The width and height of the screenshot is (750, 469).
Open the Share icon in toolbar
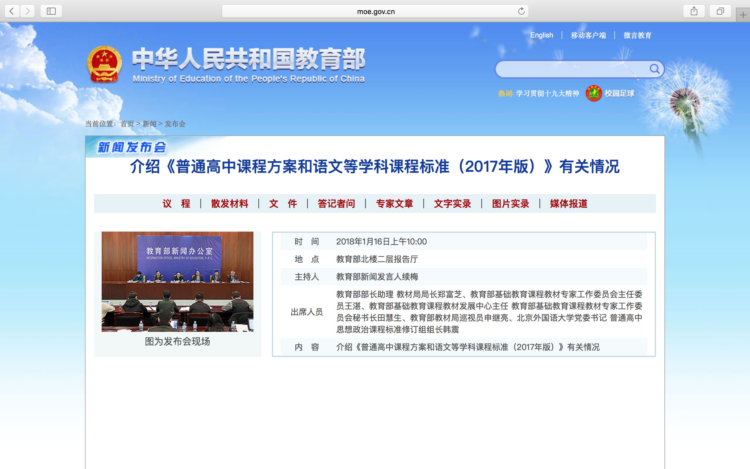click(694, 11)
